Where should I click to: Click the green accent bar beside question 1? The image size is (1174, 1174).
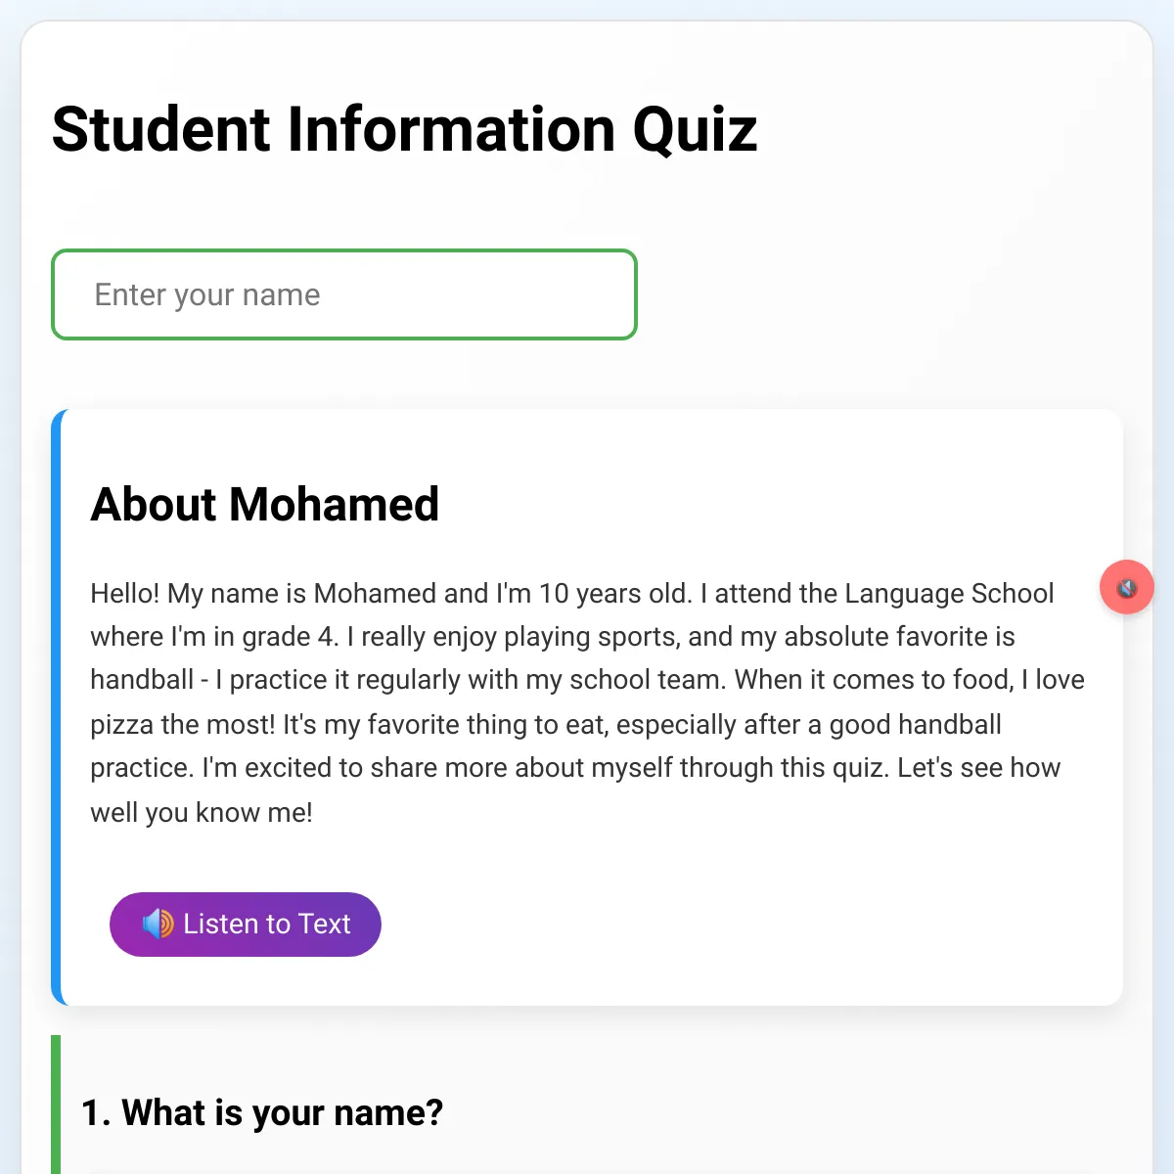coord(58,1106)
